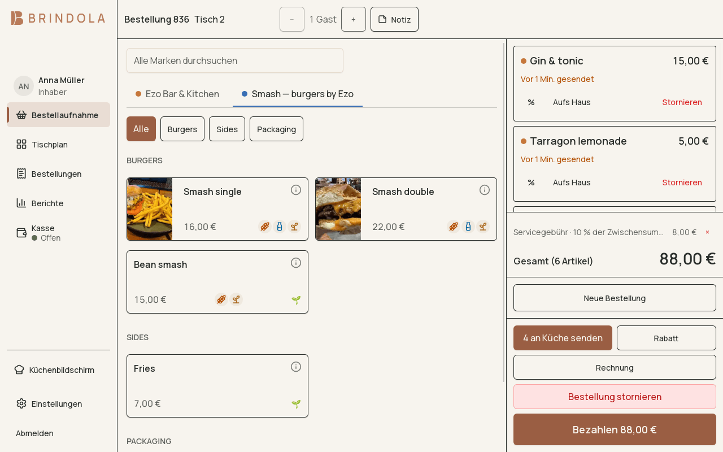Click gluten allergen icon on Bean smash
This screenshot has height=452, width=723.
(221, 299)
